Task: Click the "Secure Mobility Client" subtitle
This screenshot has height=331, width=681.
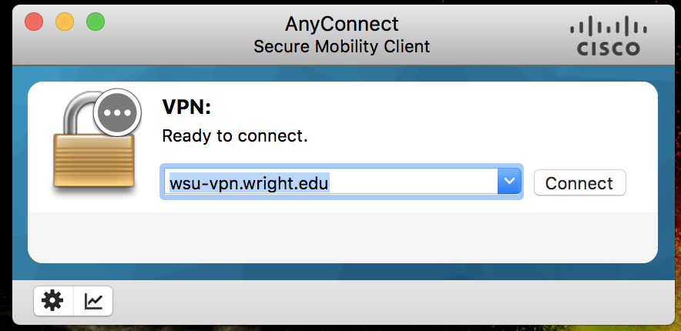Action: coord(341,46)
